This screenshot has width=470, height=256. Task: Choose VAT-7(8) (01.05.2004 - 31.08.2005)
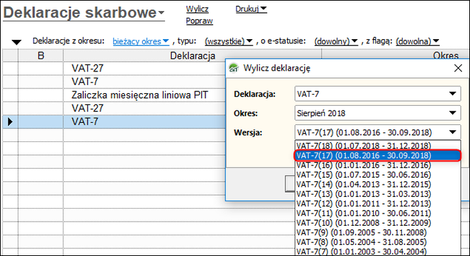coord(378,242)
